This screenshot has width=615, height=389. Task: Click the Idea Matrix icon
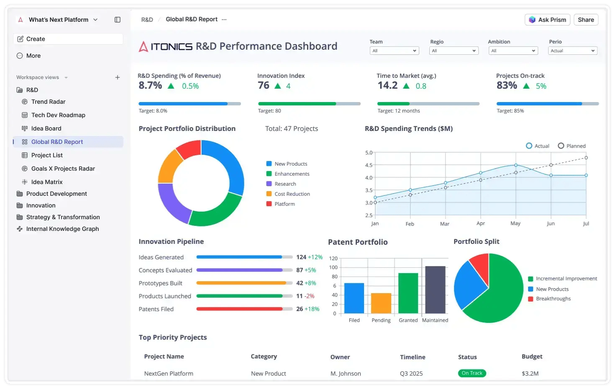click(x=25, y=182)
